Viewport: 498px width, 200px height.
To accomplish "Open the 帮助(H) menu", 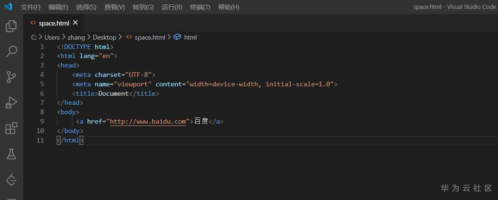I will 229,7.
